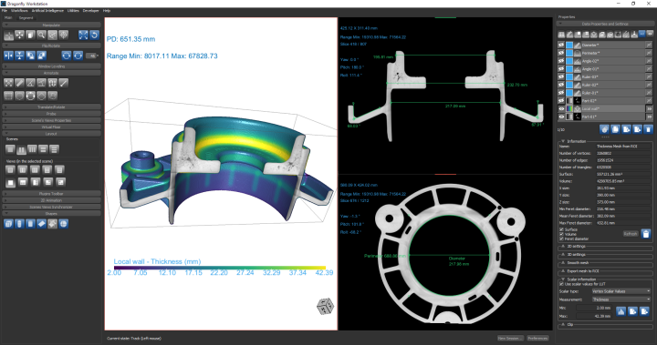The height and width of the screenshot is (345, 657).
Task: Open the Measurement Thickness dropdown
Action: [621, 299]
